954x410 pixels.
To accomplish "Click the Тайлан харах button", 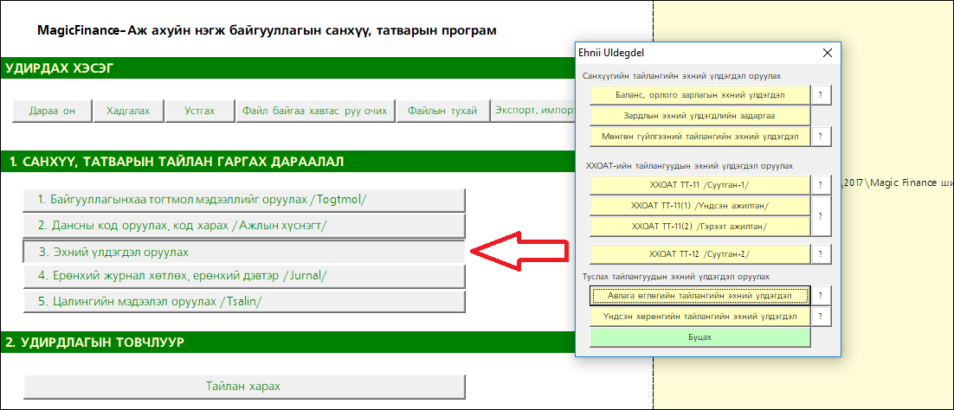I will (x=244, y=386).
